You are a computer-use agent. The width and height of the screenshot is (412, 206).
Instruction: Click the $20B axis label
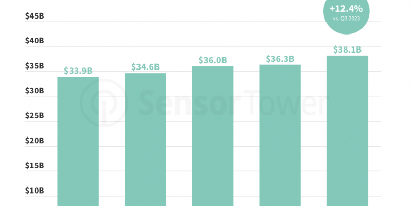(35, 141)
